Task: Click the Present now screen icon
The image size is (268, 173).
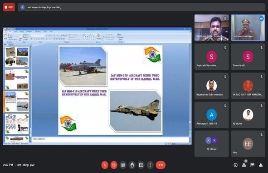Action: point(141,165)
